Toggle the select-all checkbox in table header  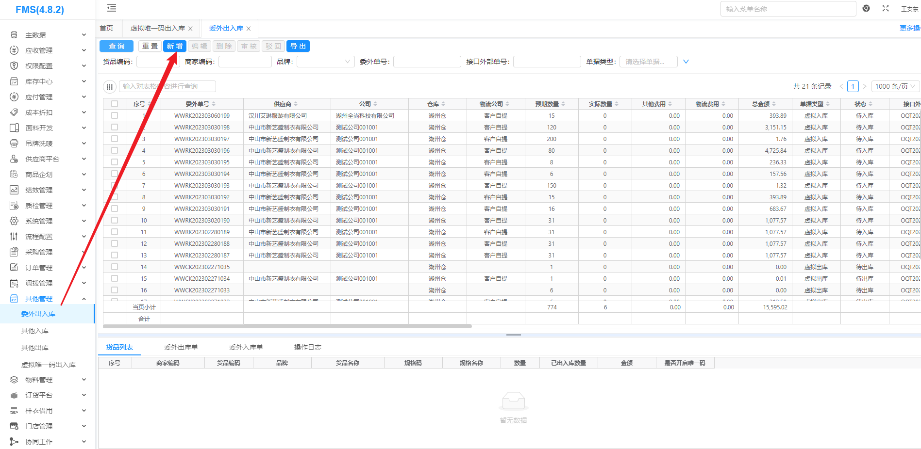115,104
